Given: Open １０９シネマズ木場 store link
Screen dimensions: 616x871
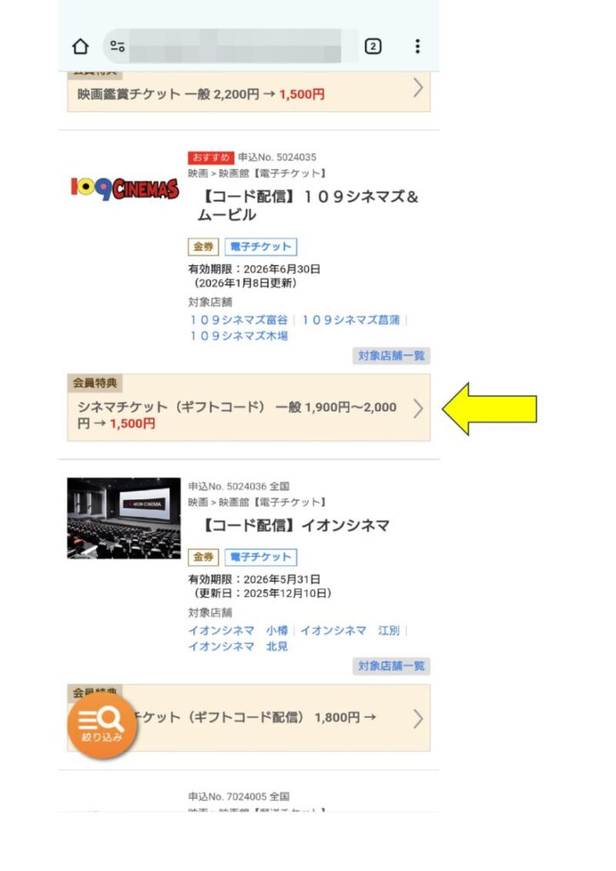Looking at the screenshot, I should (x=238, y=335).
